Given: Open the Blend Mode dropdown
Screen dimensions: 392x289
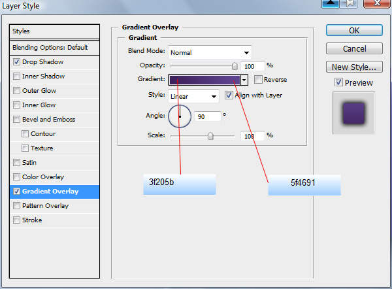Looking at the screenshot, I should click(210, 52).
